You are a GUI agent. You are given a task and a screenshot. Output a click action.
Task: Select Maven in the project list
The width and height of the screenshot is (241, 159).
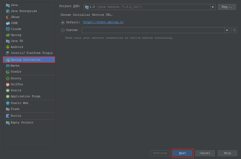[15, 66]
